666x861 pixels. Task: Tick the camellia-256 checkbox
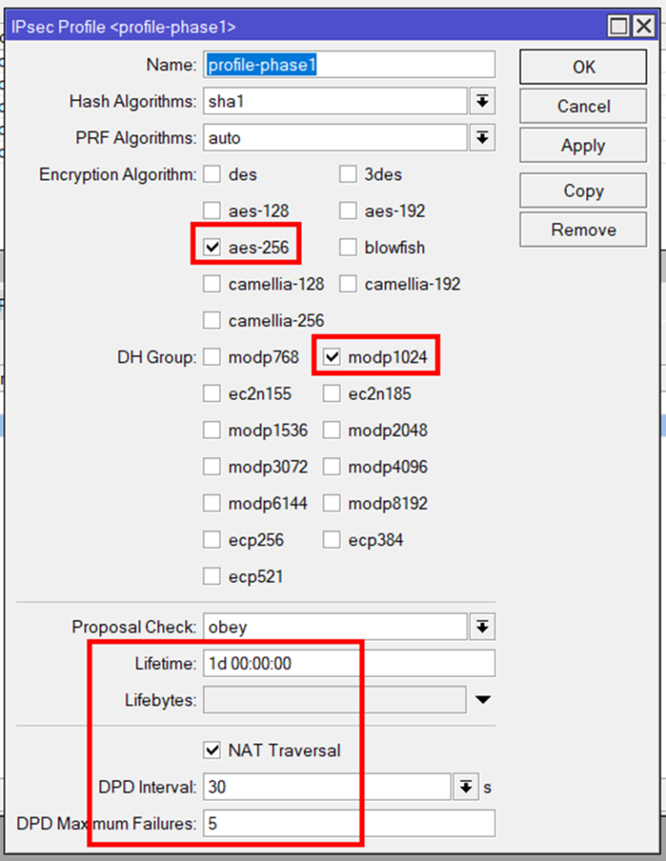coord(212,320)
